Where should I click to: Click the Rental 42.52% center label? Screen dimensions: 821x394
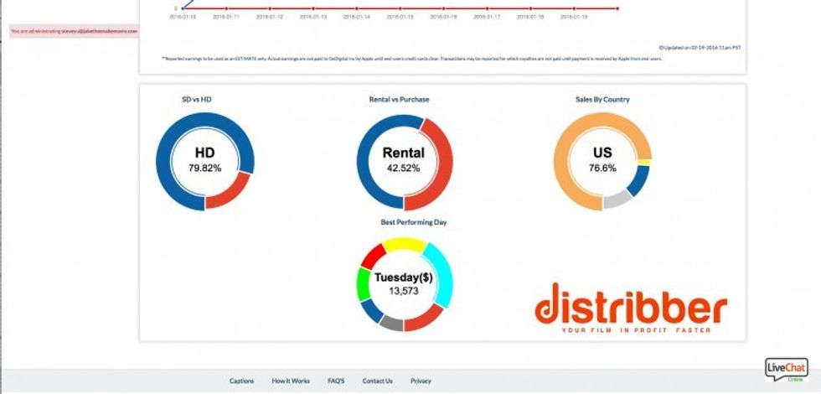coord(404,160)
